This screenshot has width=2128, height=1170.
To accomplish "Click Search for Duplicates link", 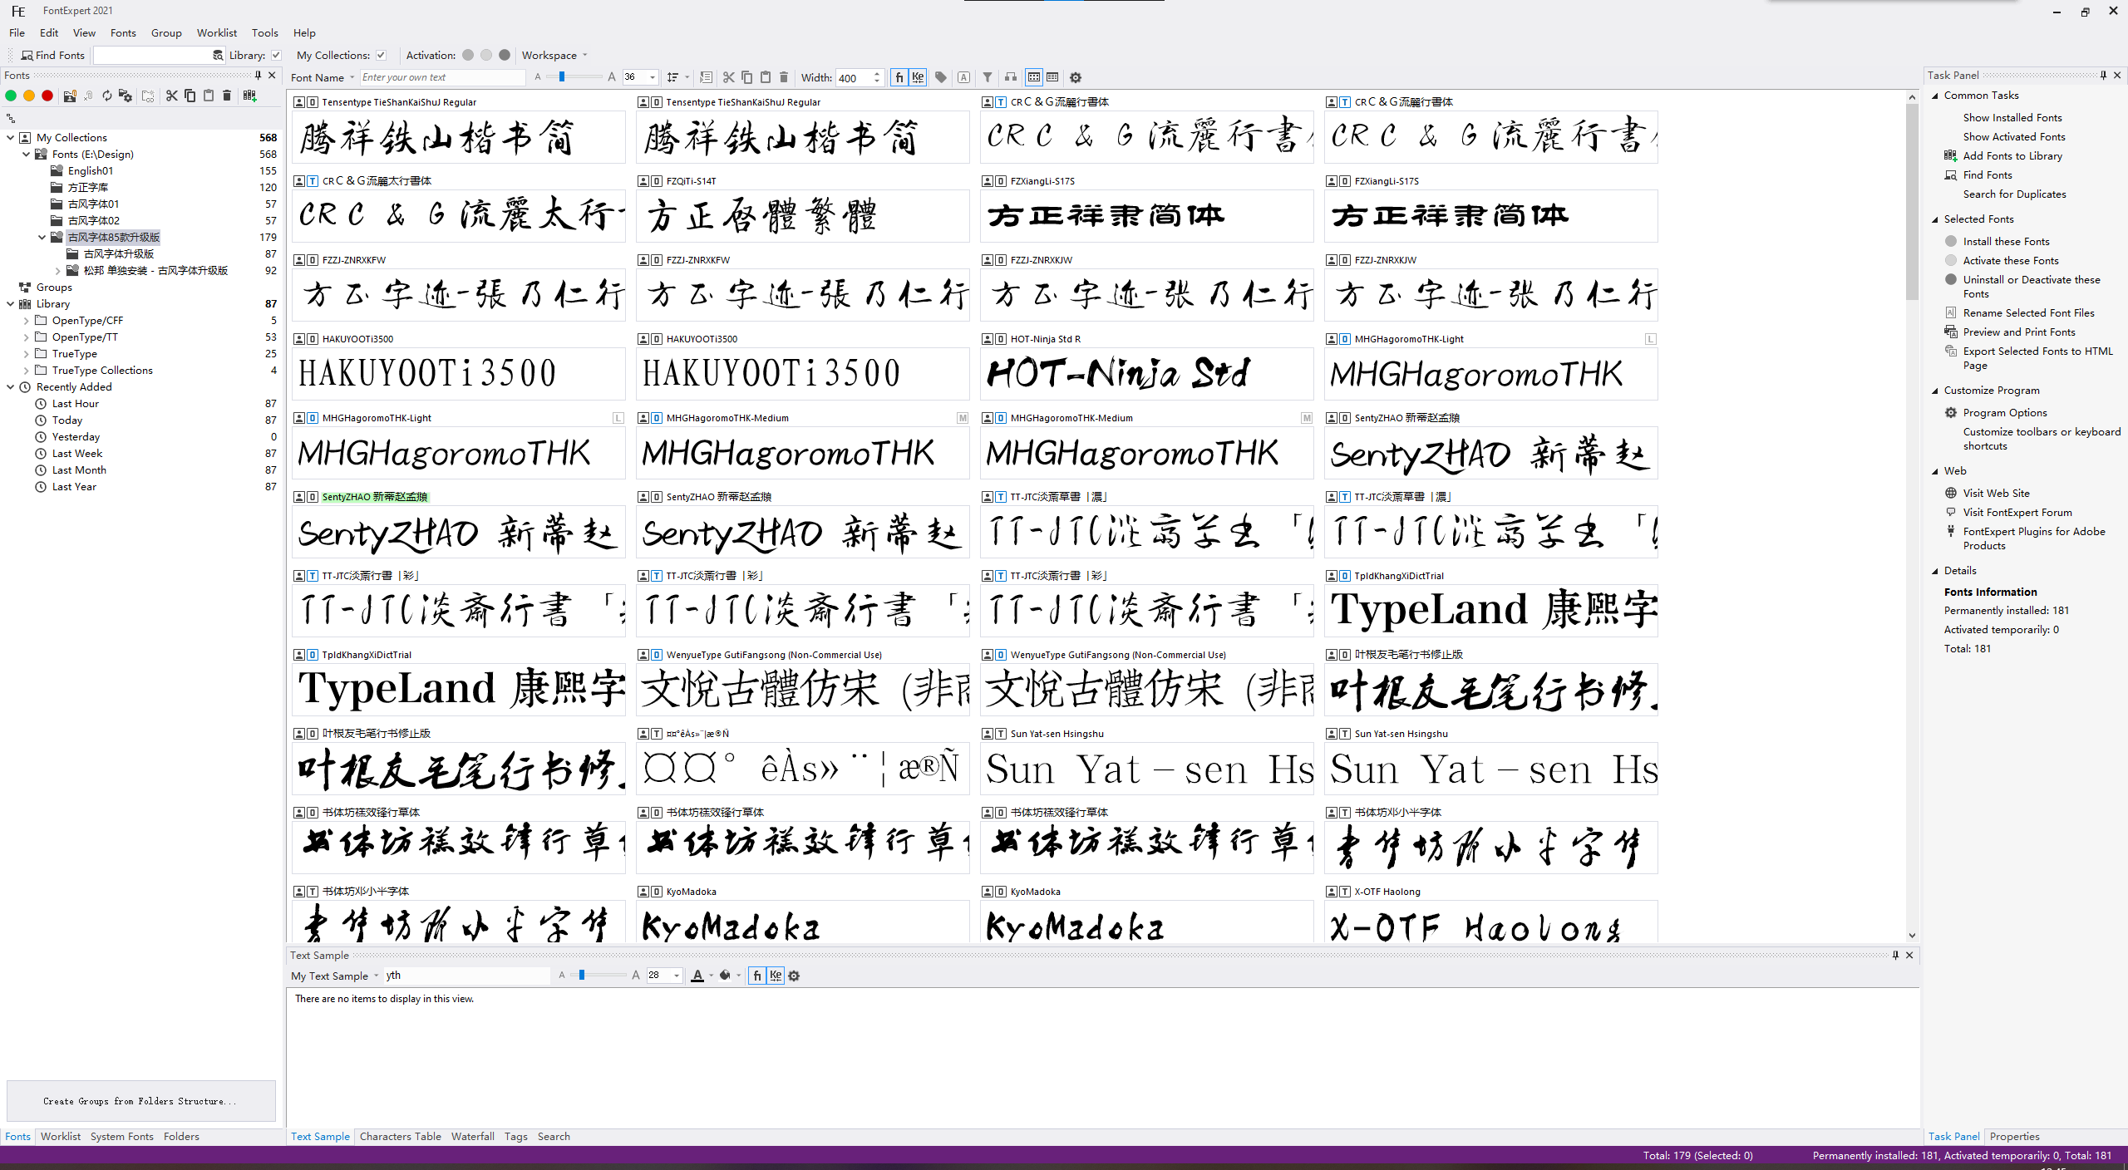I will pos(2014,194).
